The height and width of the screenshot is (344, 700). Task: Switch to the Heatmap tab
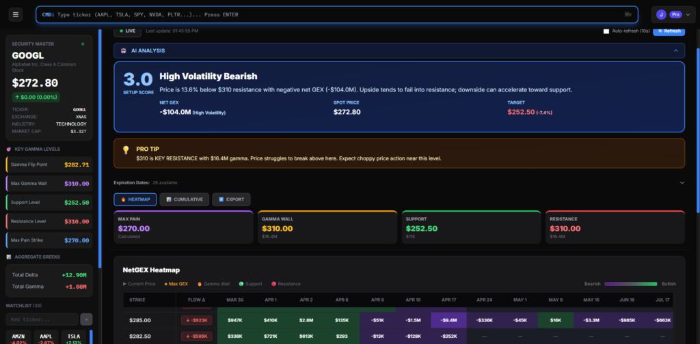(135, 199)
